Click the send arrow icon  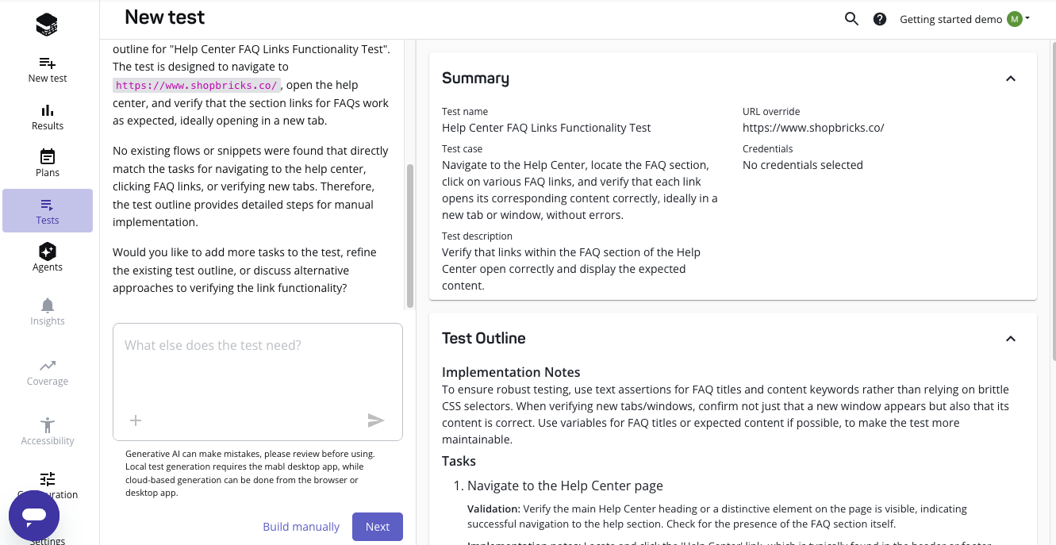point(376,420)
